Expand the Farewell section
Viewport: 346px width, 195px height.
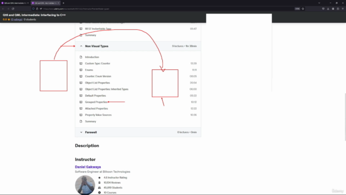(x=81, y=132)
